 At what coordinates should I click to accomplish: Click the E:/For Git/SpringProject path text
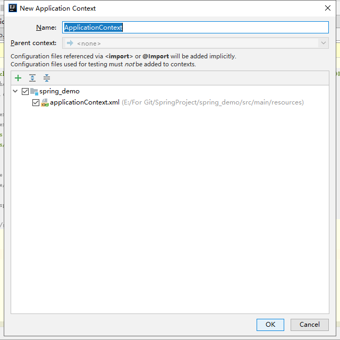pyautogui.click(x=212, y=102)
